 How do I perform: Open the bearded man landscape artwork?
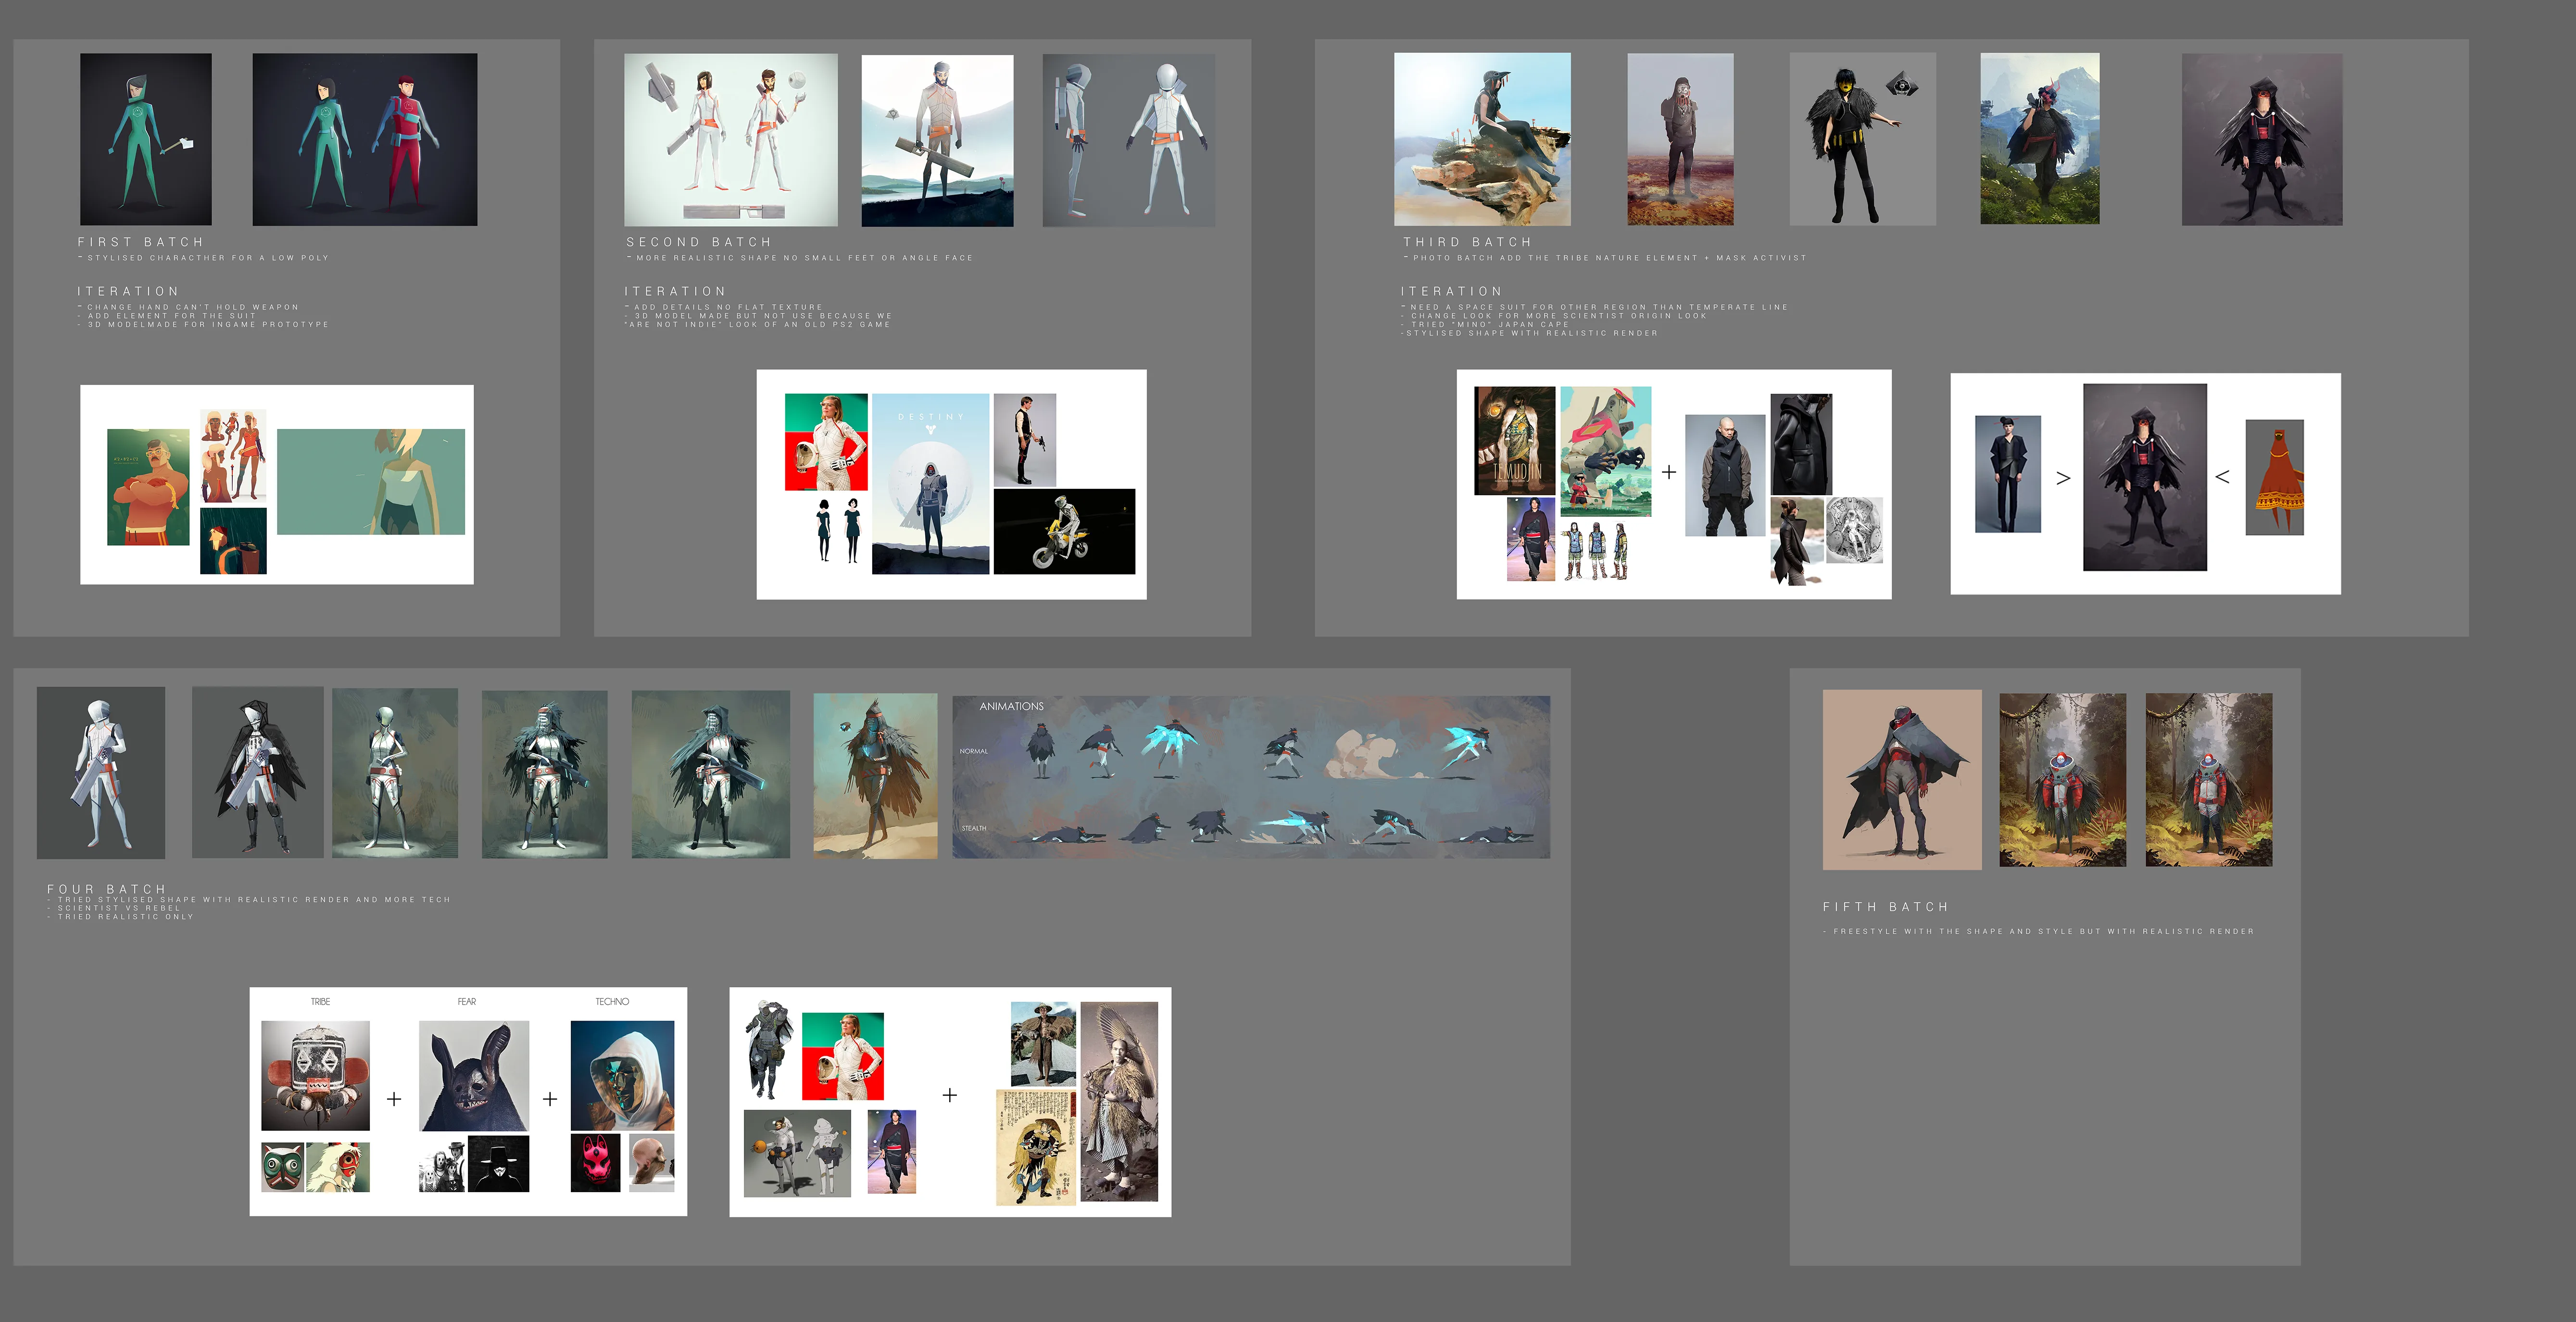(937, 140)
